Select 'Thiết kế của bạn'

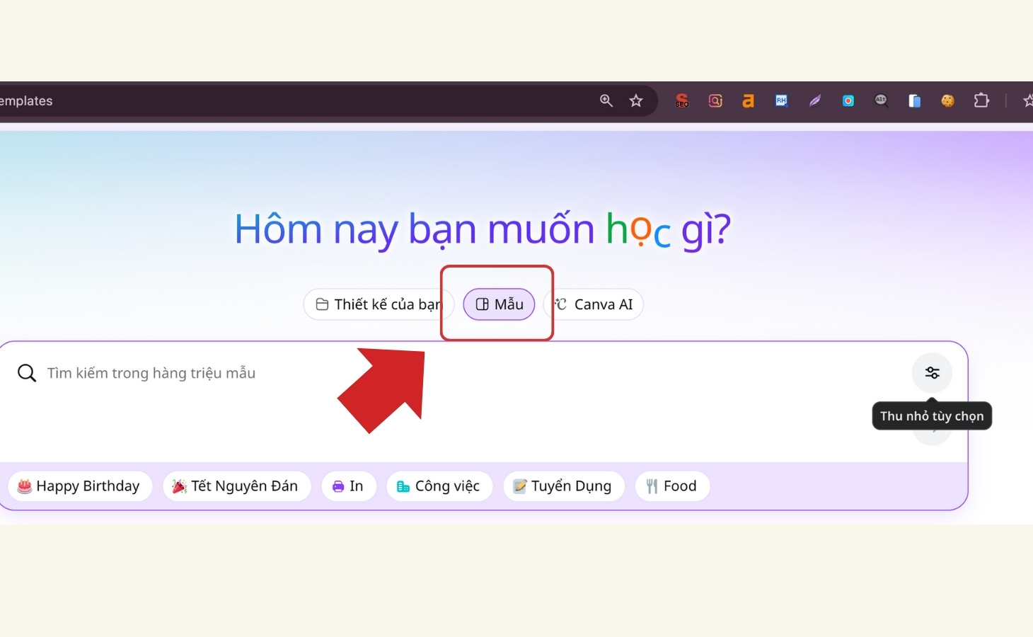click(x=379, y=304)
